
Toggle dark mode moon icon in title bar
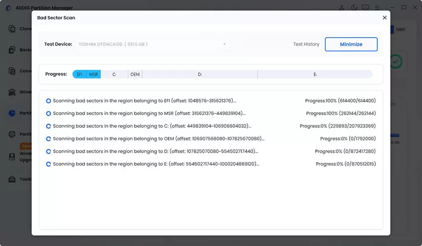354,7
